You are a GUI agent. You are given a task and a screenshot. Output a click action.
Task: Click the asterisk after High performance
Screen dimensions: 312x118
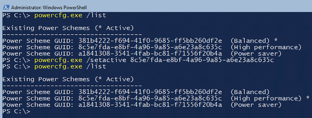coord(308,98)
